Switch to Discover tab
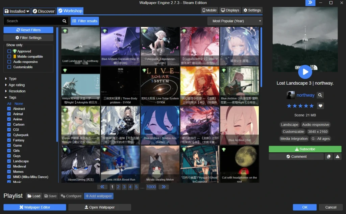This screenshot has width=346, height=214. click(44, 11)
